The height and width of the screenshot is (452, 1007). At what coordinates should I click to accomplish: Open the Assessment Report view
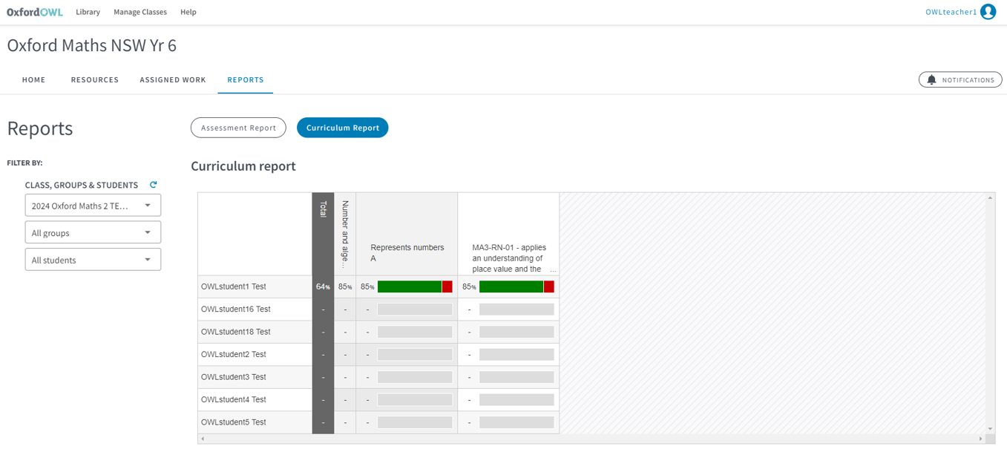(x=238, y=128)
